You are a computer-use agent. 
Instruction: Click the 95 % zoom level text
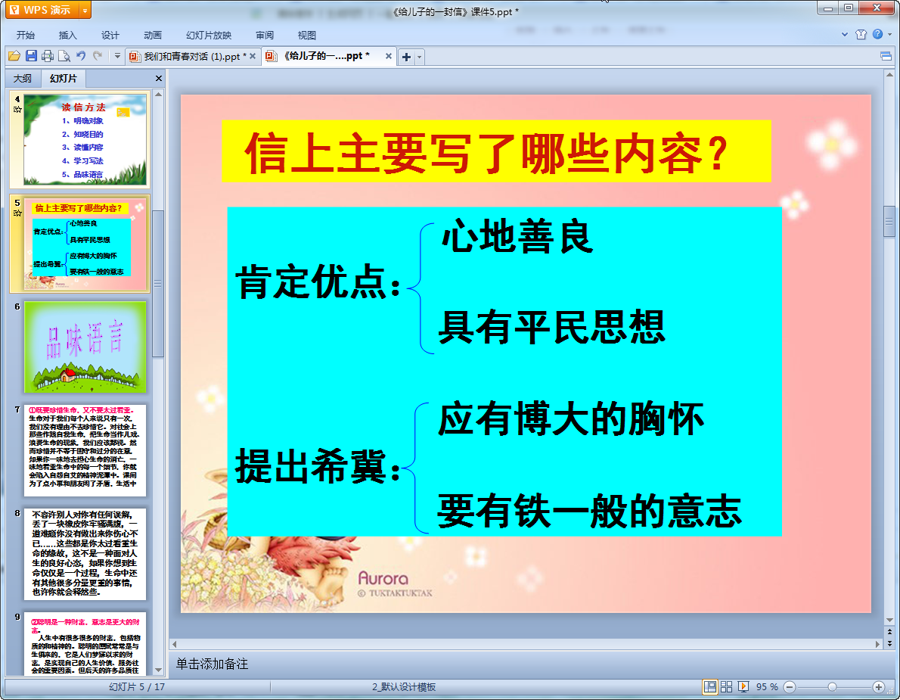click(767, 687)
